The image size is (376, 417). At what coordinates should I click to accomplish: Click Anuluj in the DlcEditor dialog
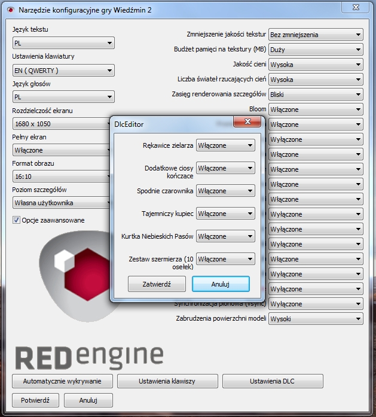[221, 284]
